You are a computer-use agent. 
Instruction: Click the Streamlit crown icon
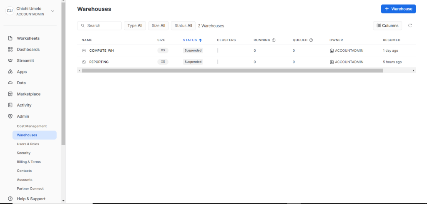tap(10, 60)
